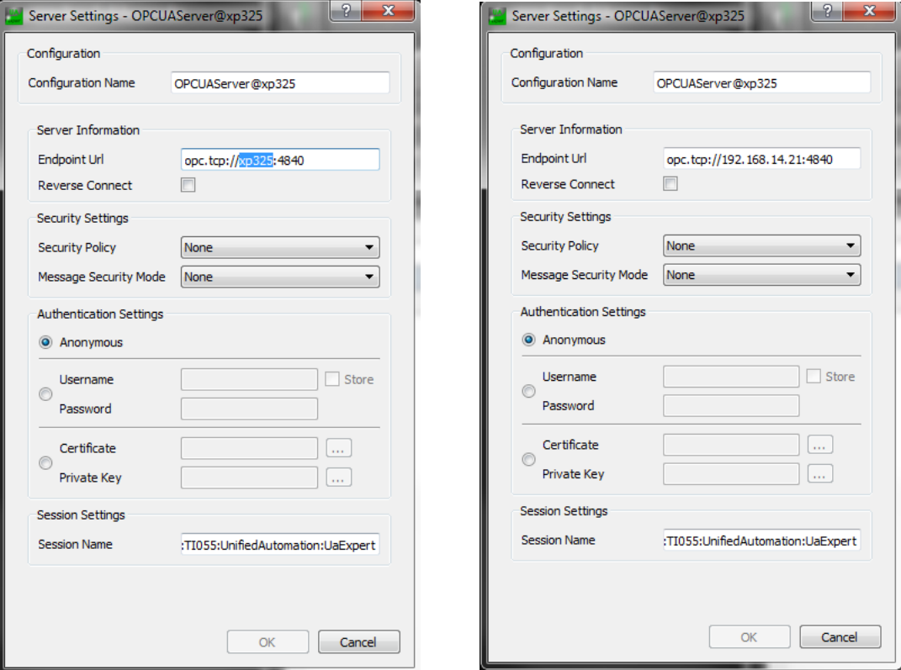The image size is (901, 670).
Task: Expand Message Security Mode in the left dialog
Action: point(280,277)
